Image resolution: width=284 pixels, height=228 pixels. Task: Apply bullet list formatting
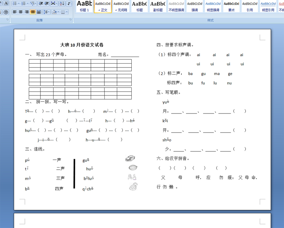[15, 4]
